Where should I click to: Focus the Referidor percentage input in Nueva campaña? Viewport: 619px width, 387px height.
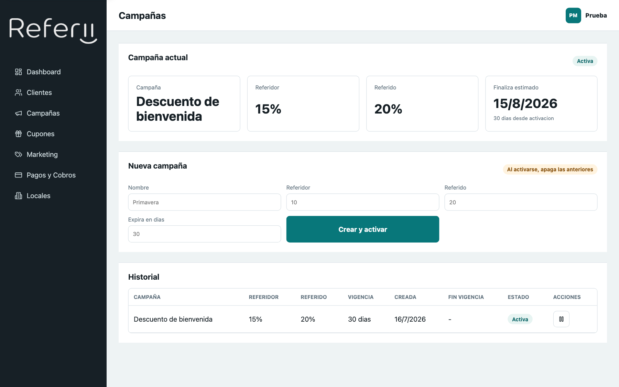(362, 202)
